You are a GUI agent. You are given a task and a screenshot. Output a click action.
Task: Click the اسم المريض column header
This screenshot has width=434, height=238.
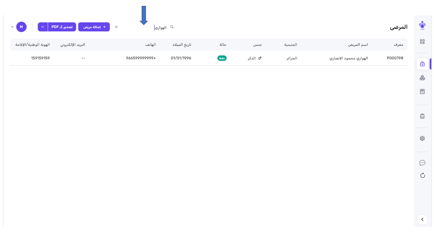click(358, 45)
